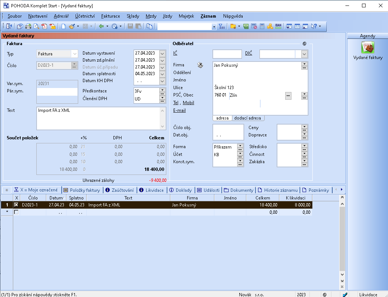Click the DIČ link label

point(249,53)
